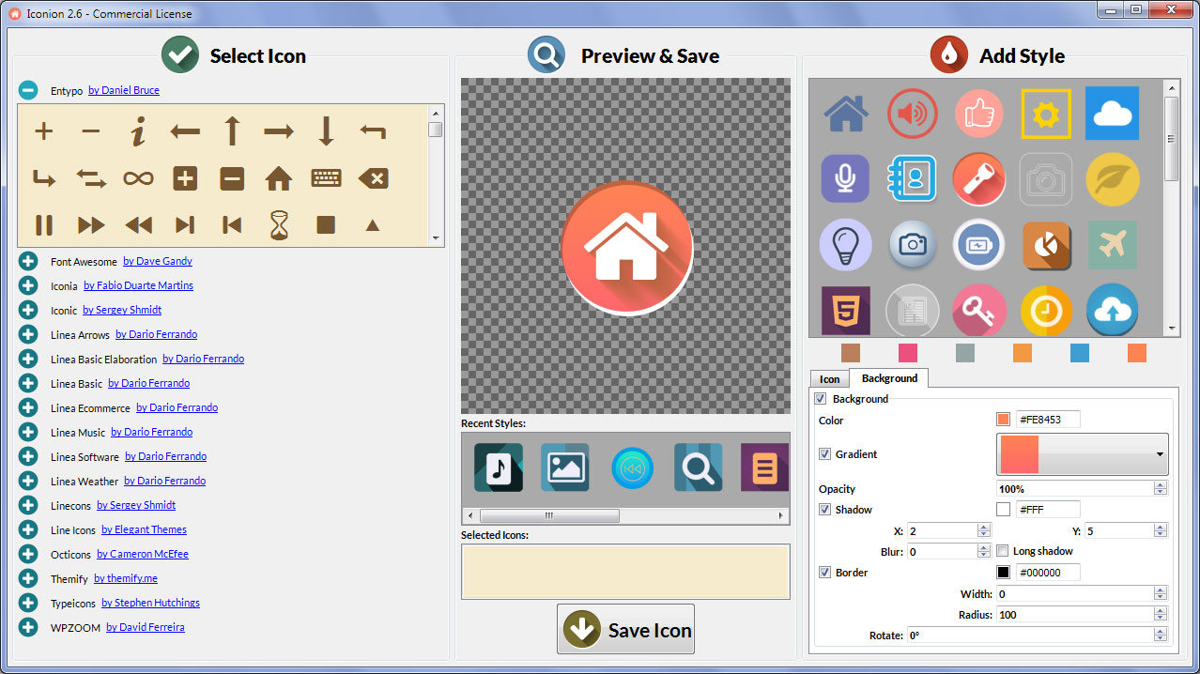Collapse the Entypo icon set

(27, 90)
